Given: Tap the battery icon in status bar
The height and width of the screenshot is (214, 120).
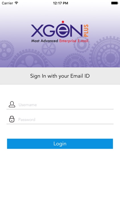Looking at the screenshot, I should (115, 3).
